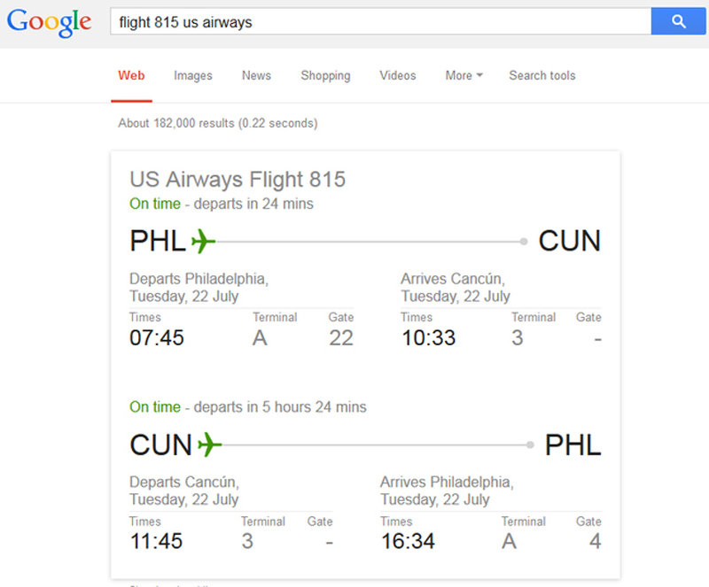
Task: Click the blue search magnifier button
Action: point(678,21)
